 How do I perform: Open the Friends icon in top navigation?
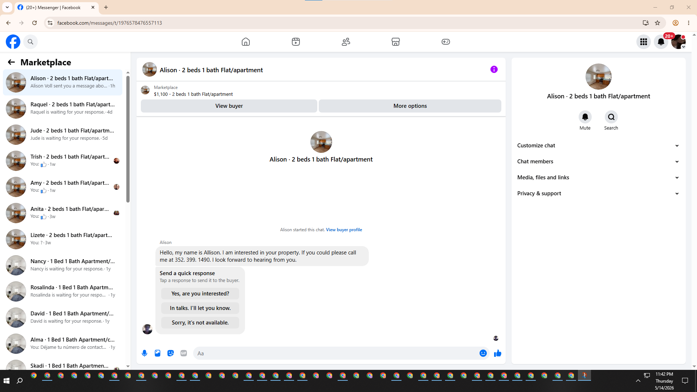346,42
